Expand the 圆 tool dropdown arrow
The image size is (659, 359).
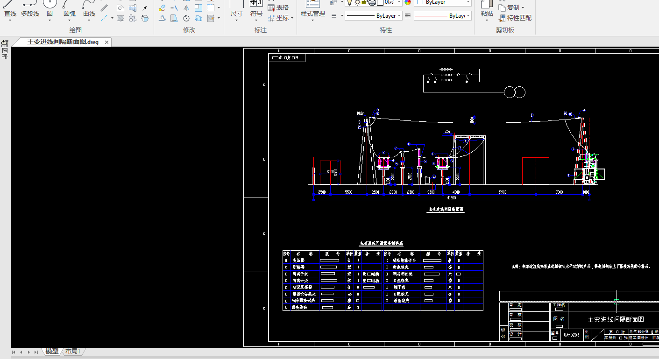tap(50, 21)
